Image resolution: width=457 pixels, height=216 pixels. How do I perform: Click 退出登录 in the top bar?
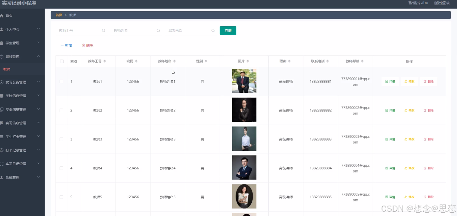coord(442,3)
